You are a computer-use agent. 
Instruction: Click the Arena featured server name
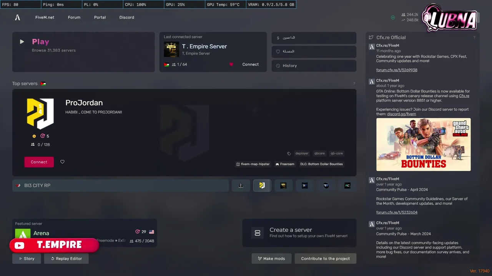41,233
